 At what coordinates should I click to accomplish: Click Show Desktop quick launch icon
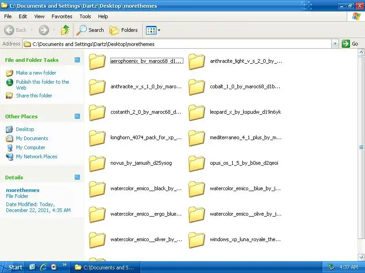coord(32,267)
